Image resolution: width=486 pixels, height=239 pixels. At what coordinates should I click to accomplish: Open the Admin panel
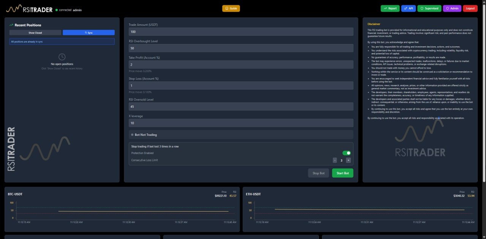pyautogui.click(x=452, y=8)
